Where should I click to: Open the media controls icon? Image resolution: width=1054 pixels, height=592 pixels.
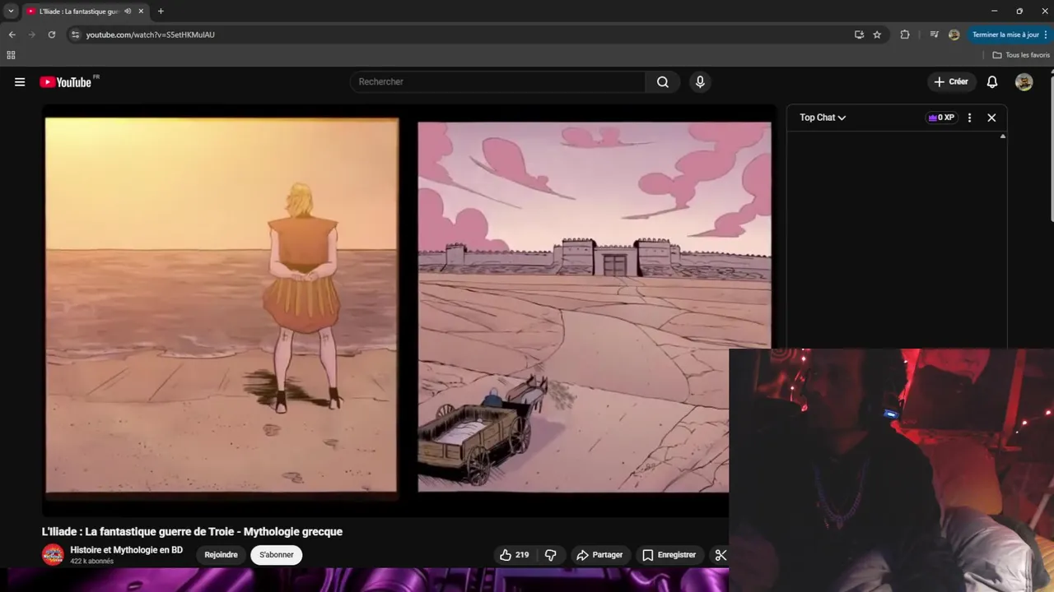[934, 35]
